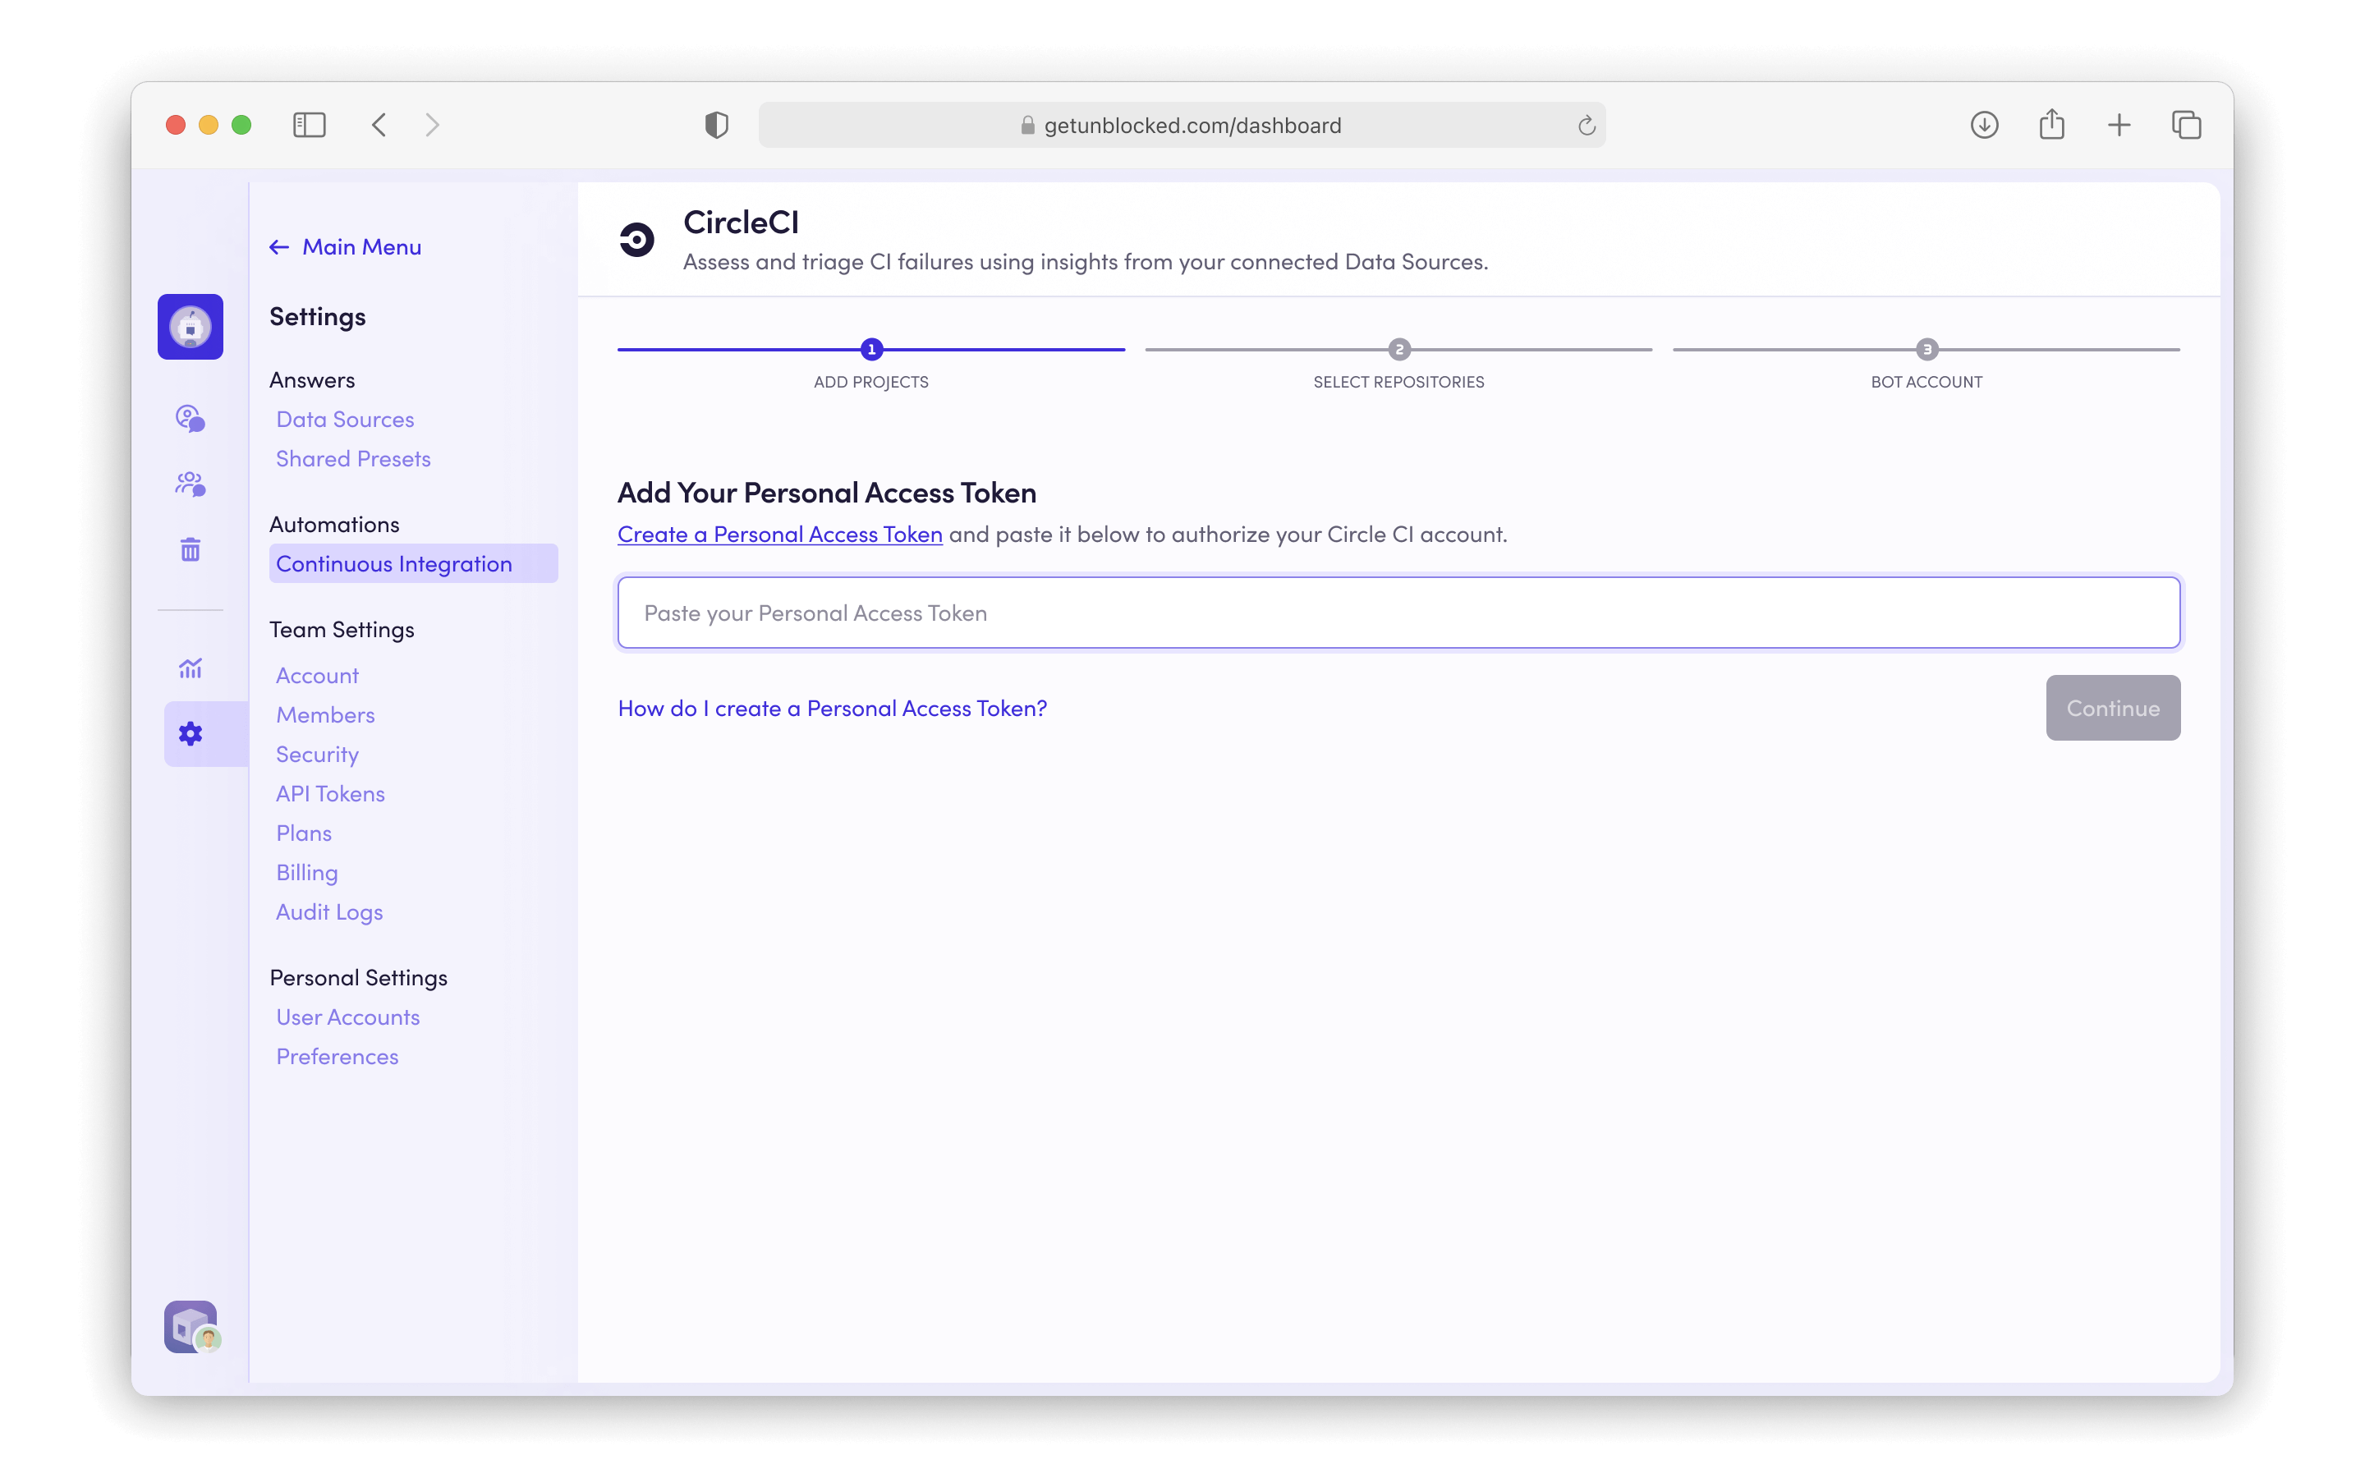Toggle the Safari sidebar panel icon
The height and width of the screenshot is (1478, 2365).
click(x=309, y=125)
